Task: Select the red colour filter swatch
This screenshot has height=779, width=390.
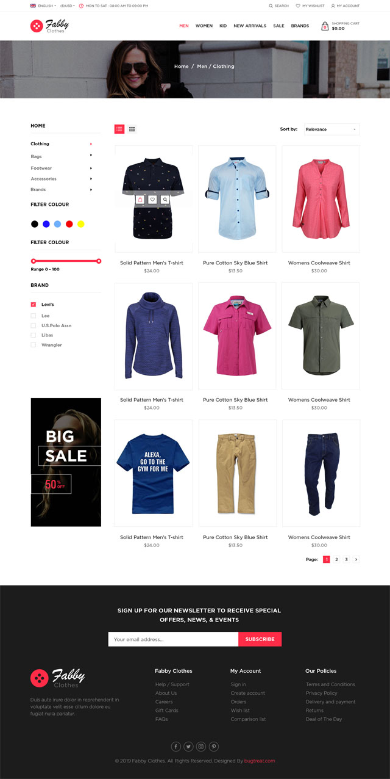Action: coord(69,224)
